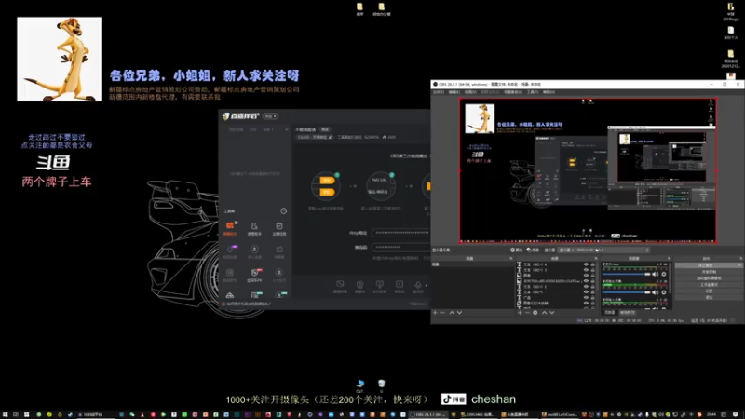
Task: Move selected source down in sources list
Action: click(x=551, y=313)
